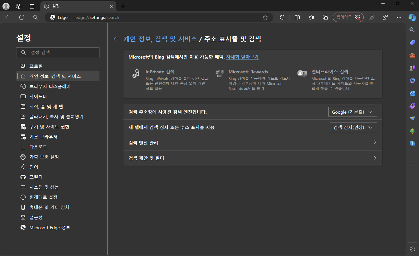The width and height of the screenshot is (419, 256).
Task: Reload the current page
Action: point(22,17)
